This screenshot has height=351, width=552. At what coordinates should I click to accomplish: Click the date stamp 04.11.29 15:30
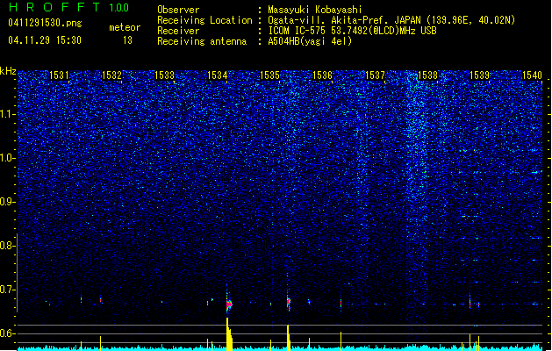(45, 40)
